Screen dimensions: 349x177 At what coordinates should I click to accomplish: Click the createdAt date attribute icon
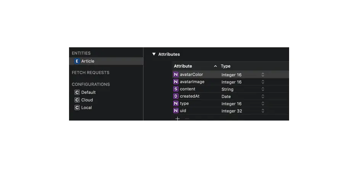tap(176, 96)
